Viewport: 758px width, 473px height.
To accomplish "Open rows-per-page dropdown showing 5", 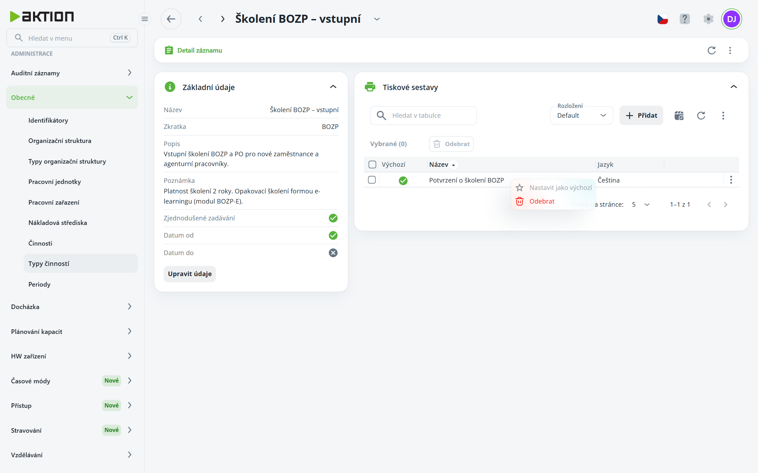I will tap(641, 205).
